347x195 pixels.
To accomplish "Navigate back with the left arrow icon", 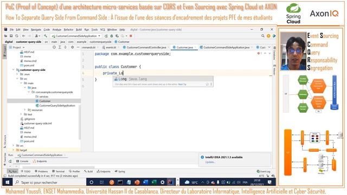I will click(23, 36).
